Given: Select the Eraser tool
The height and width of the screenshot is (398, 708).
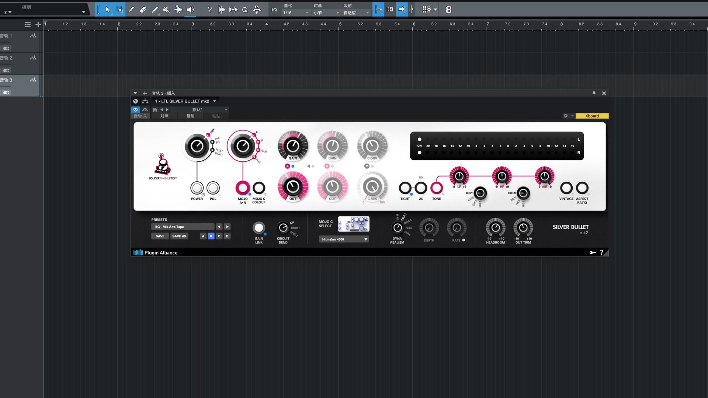Looking at the screenshot, I should (x=143, y=10).
